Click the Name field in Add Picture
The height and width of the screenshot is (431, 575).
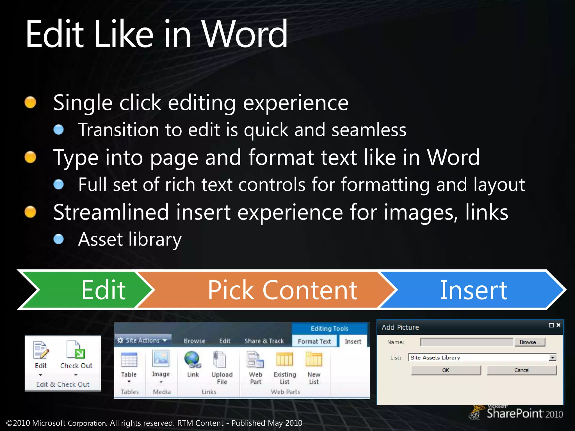pyautogui.click(x=467, y=342)
